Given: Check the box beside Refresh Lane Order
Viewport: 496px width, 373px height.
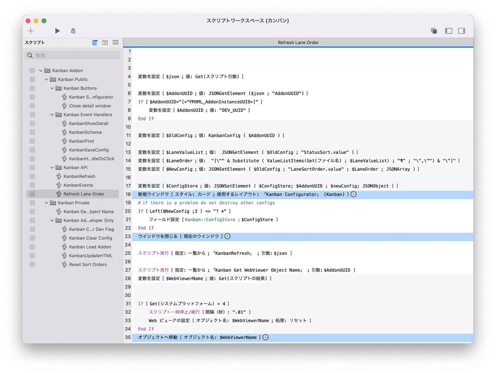Looking at the screenshot, I should (32, 194).
